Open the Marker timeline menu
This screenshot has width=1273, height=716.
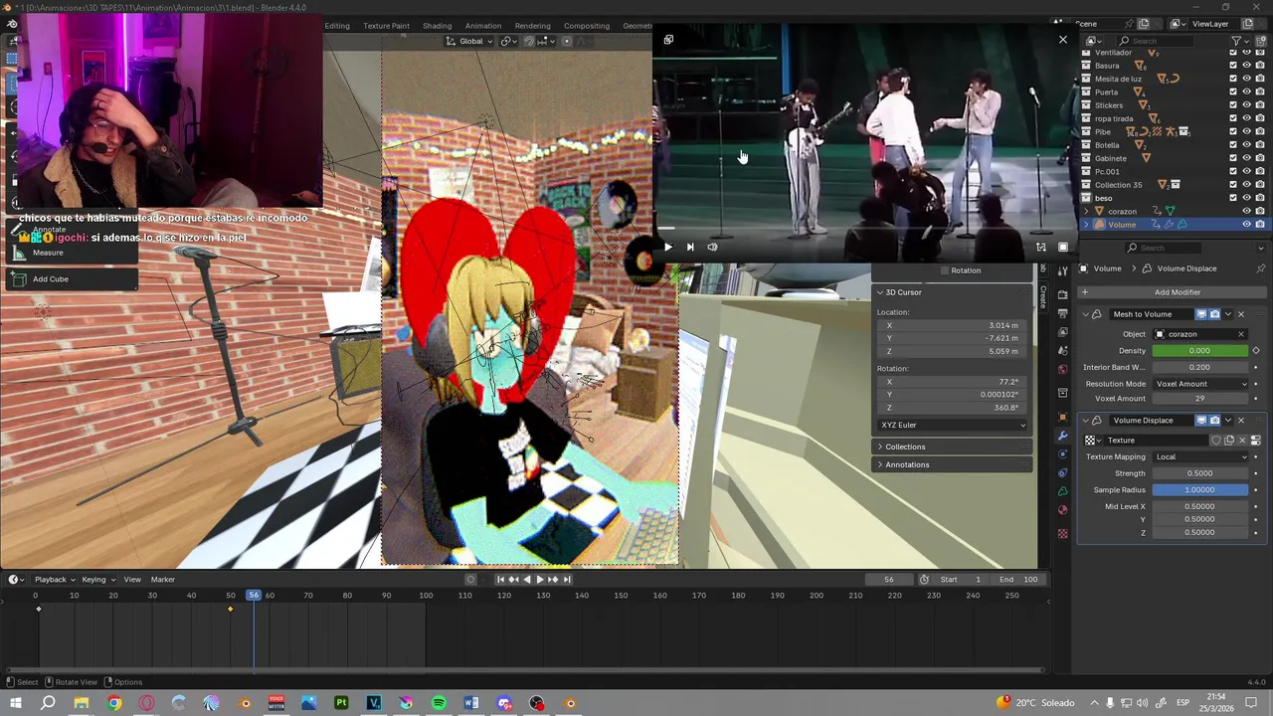[163, 580]
